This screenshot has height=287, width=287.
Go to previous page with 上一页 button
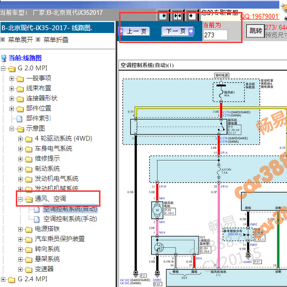[x=134, y=31]
